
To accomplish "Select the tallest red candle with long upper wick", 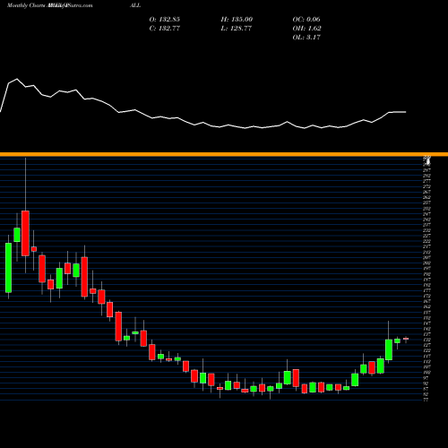I will click(25, 233).
